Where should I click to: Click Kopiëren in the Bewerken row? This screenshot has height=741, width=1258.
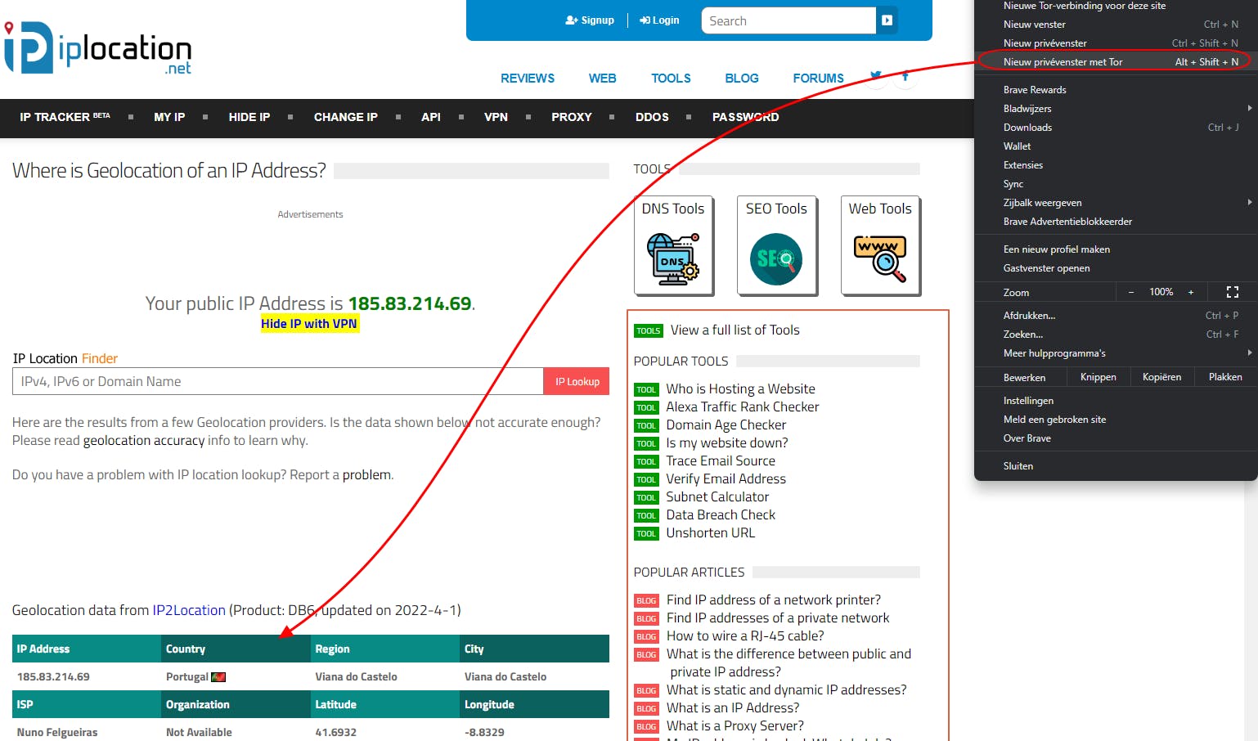pos(1162,377)
